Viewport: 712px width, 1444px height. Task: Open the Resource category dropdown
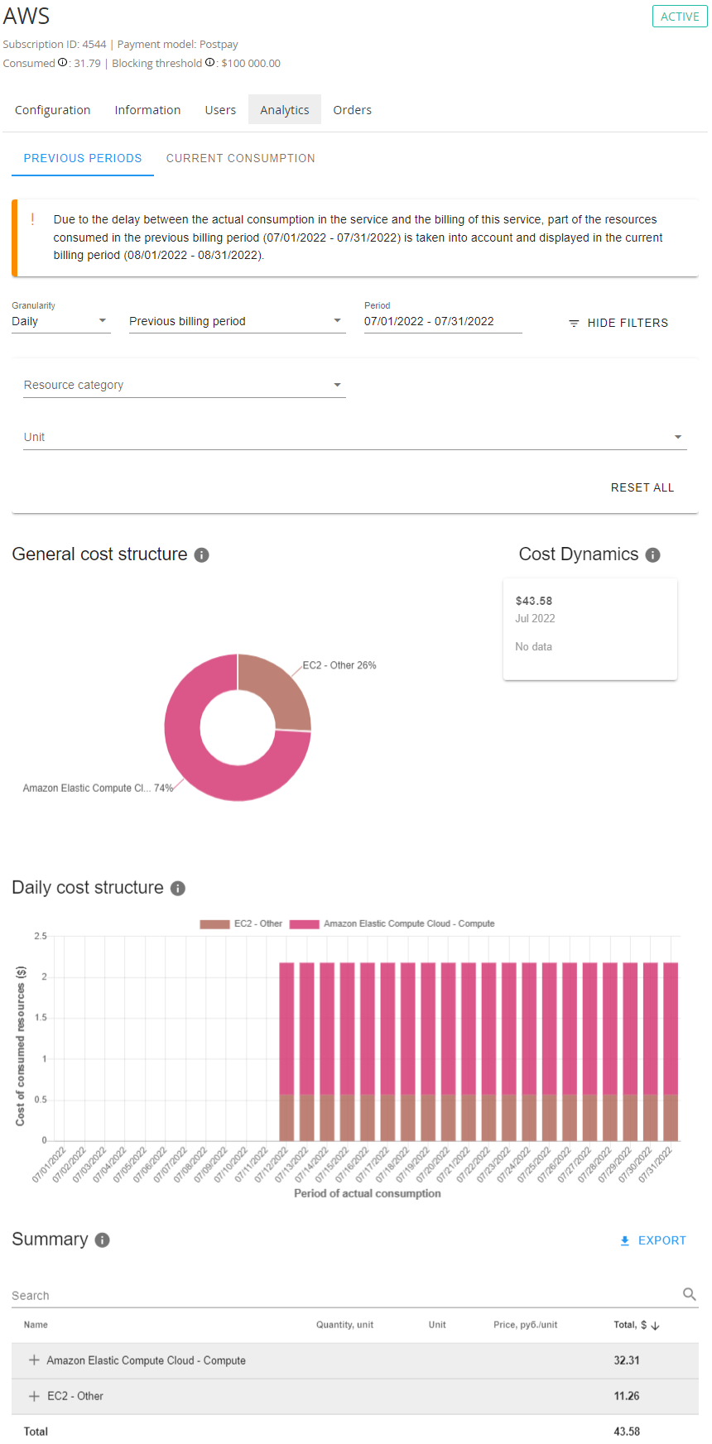184,386
